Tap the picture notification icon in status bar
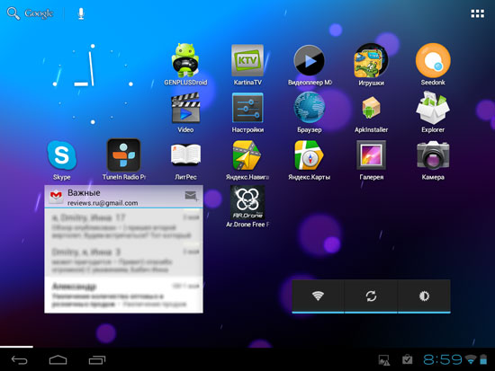Image resolution: width=495 pixels, height=371 pixels. pos(384,360)
